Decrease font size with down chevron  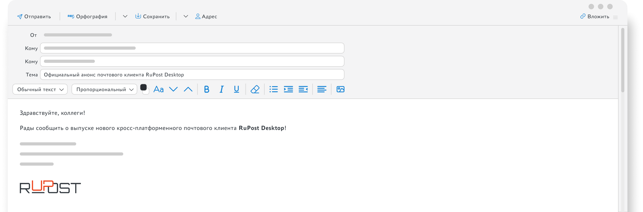coord(173,89)
